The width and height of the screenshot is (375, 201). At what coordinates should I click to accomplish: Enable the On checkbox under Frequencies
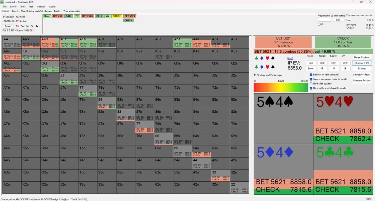(x=319, y=24)
